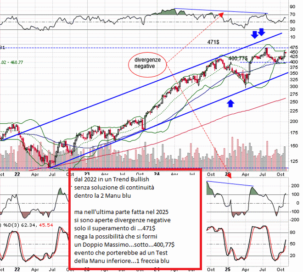
Task: Click the 475 value on the price axis
Action: click(293, 47)
